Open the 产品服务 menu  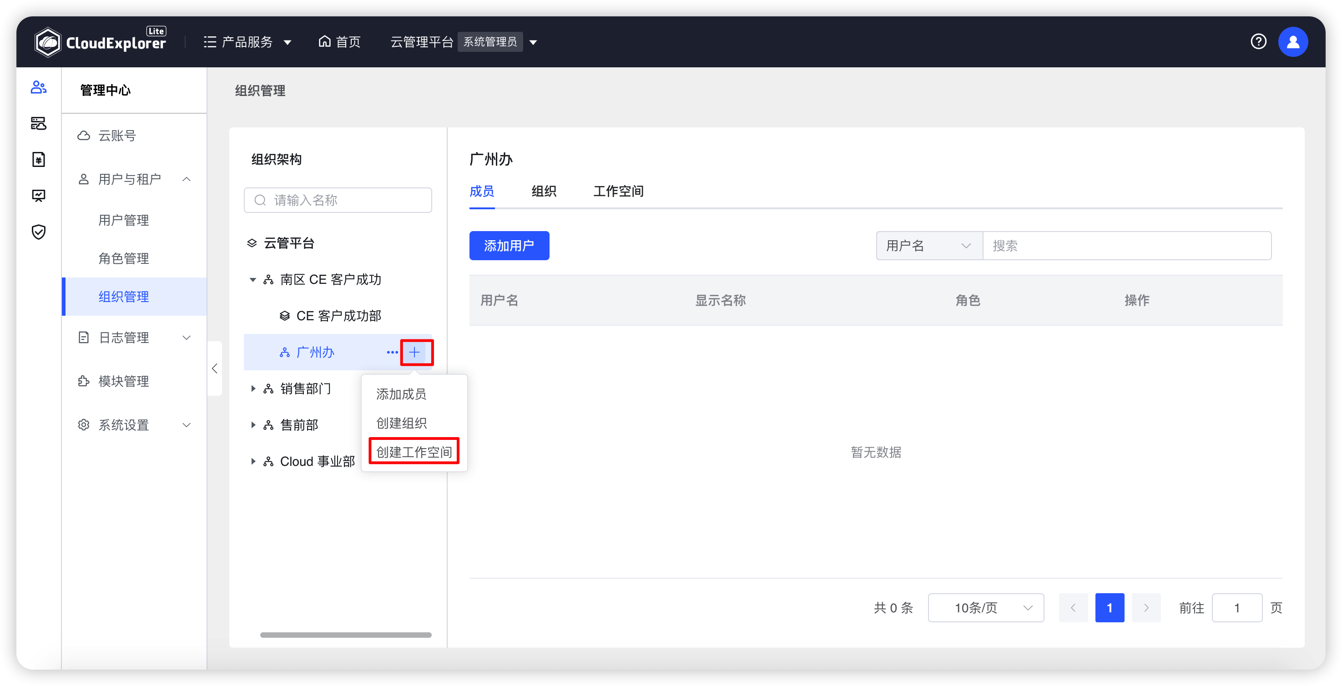[x=247, y=42]
